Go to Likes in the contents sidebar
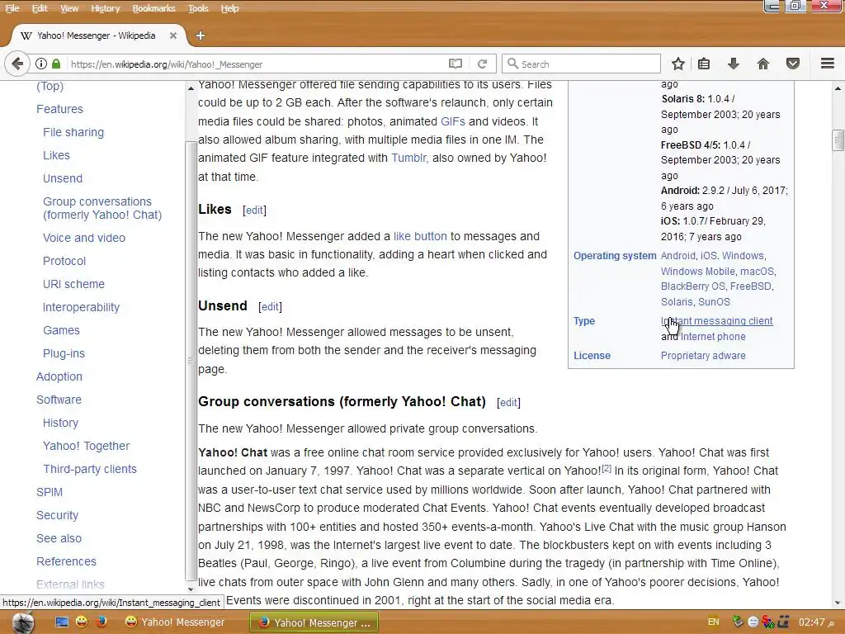This screenshot has width=845, height=634. click(56, 155)
